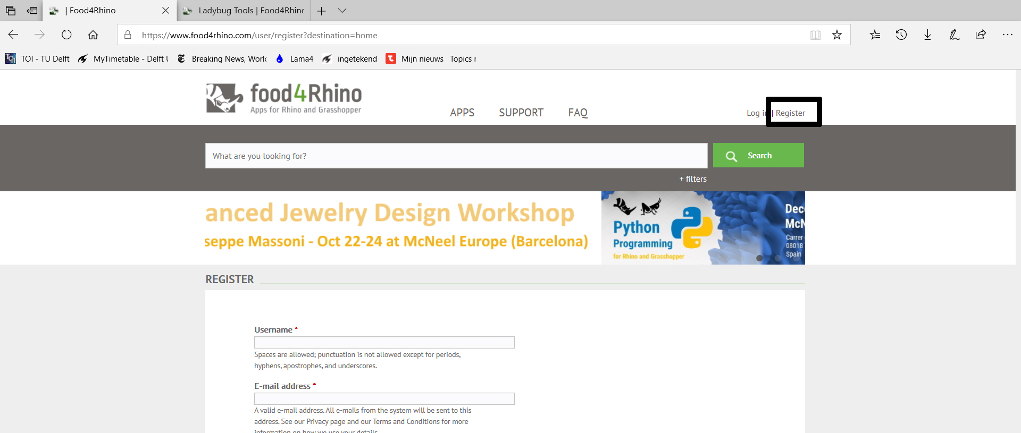Click the E-mail address input field

coord(384,399)
